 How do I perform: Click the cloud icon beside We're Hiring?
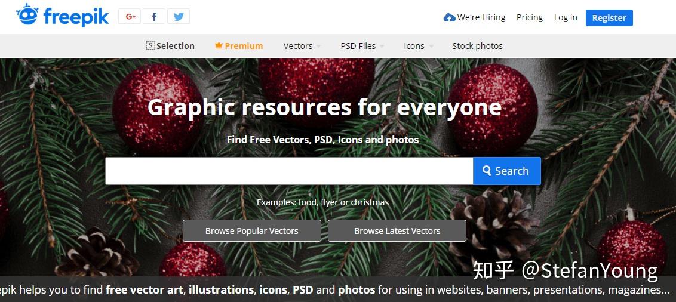[x=449, y=18]
